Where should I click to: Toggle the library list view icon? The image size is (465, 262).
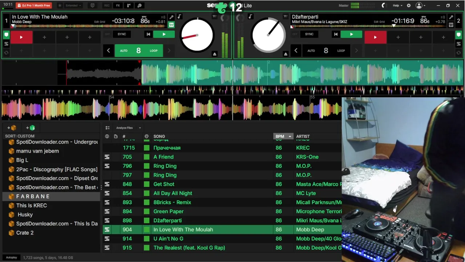click(x=107, y=128)
